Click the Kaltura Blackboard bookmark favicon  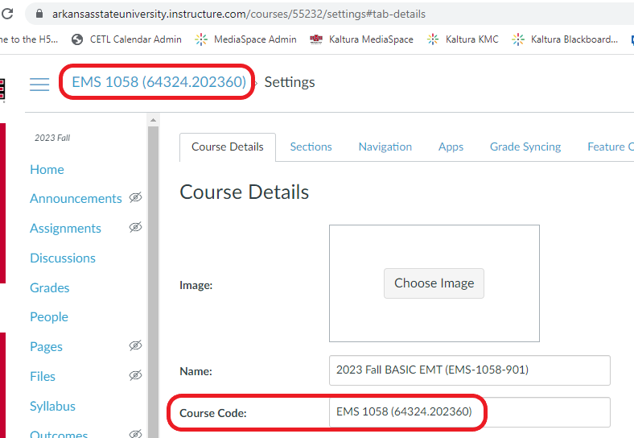pyautogui.click(x=518, y=39)
